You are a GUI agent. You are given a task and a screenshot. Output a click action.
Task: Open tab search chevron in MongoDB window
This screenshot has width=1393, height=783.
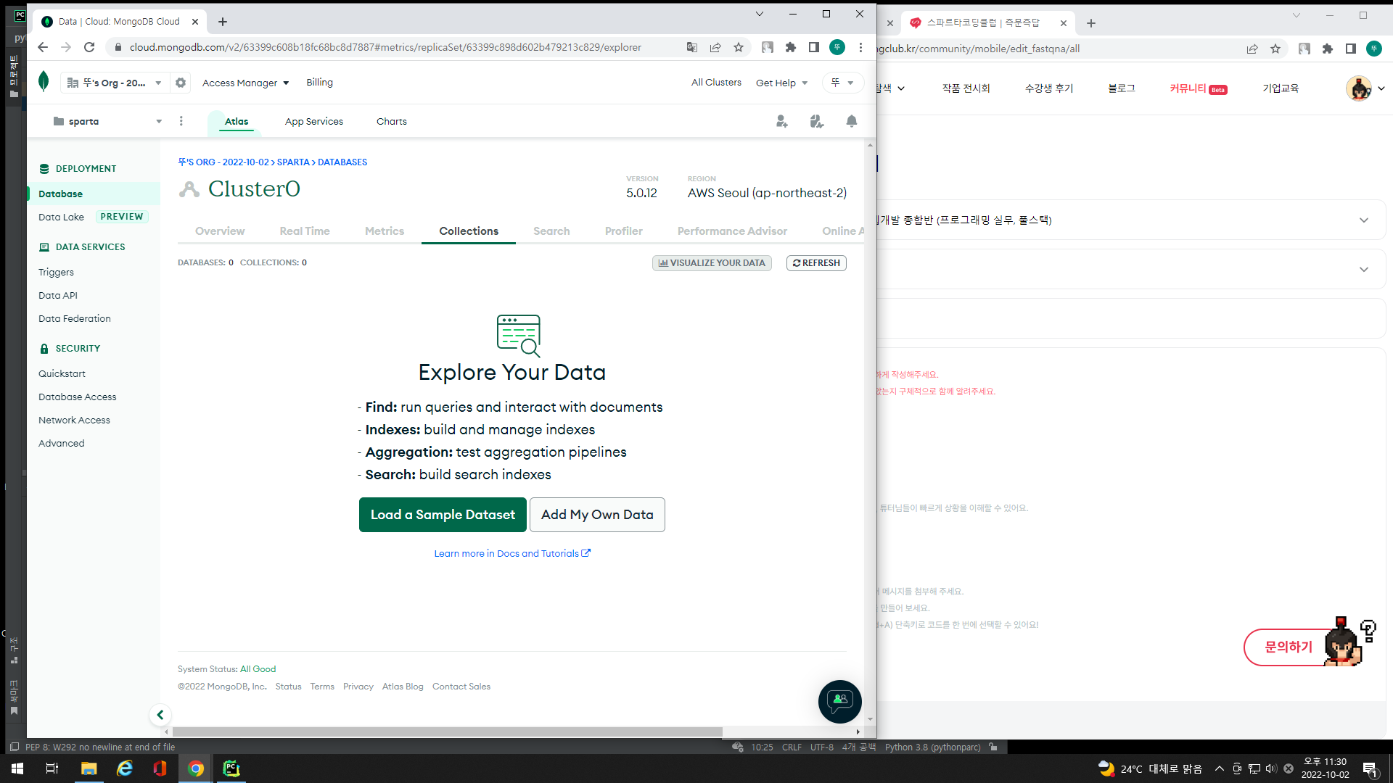click(760, 14)
